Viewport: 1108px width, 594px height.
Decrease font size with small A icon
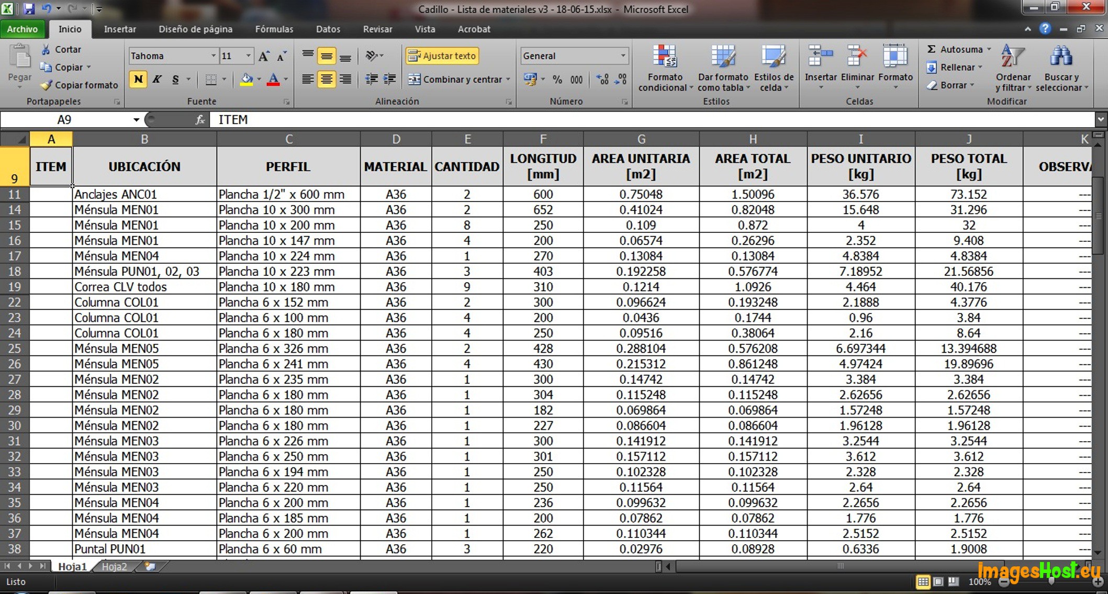point(282,56)
